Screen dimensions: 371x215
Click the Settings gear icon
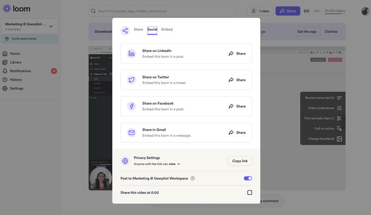(x=5, y=88)
